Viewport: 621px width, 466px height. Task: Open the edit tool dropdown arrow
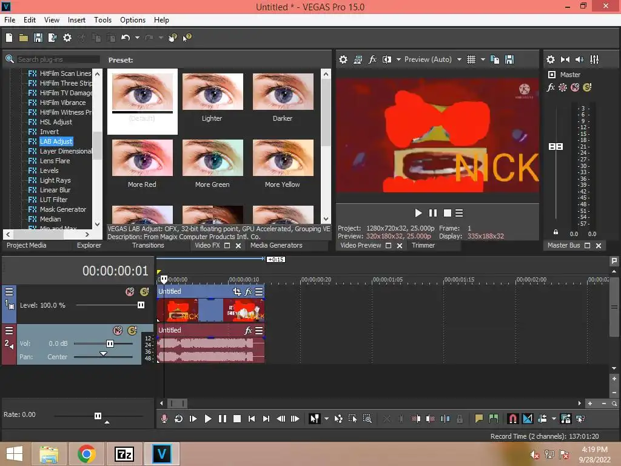[x=326, y=419]
